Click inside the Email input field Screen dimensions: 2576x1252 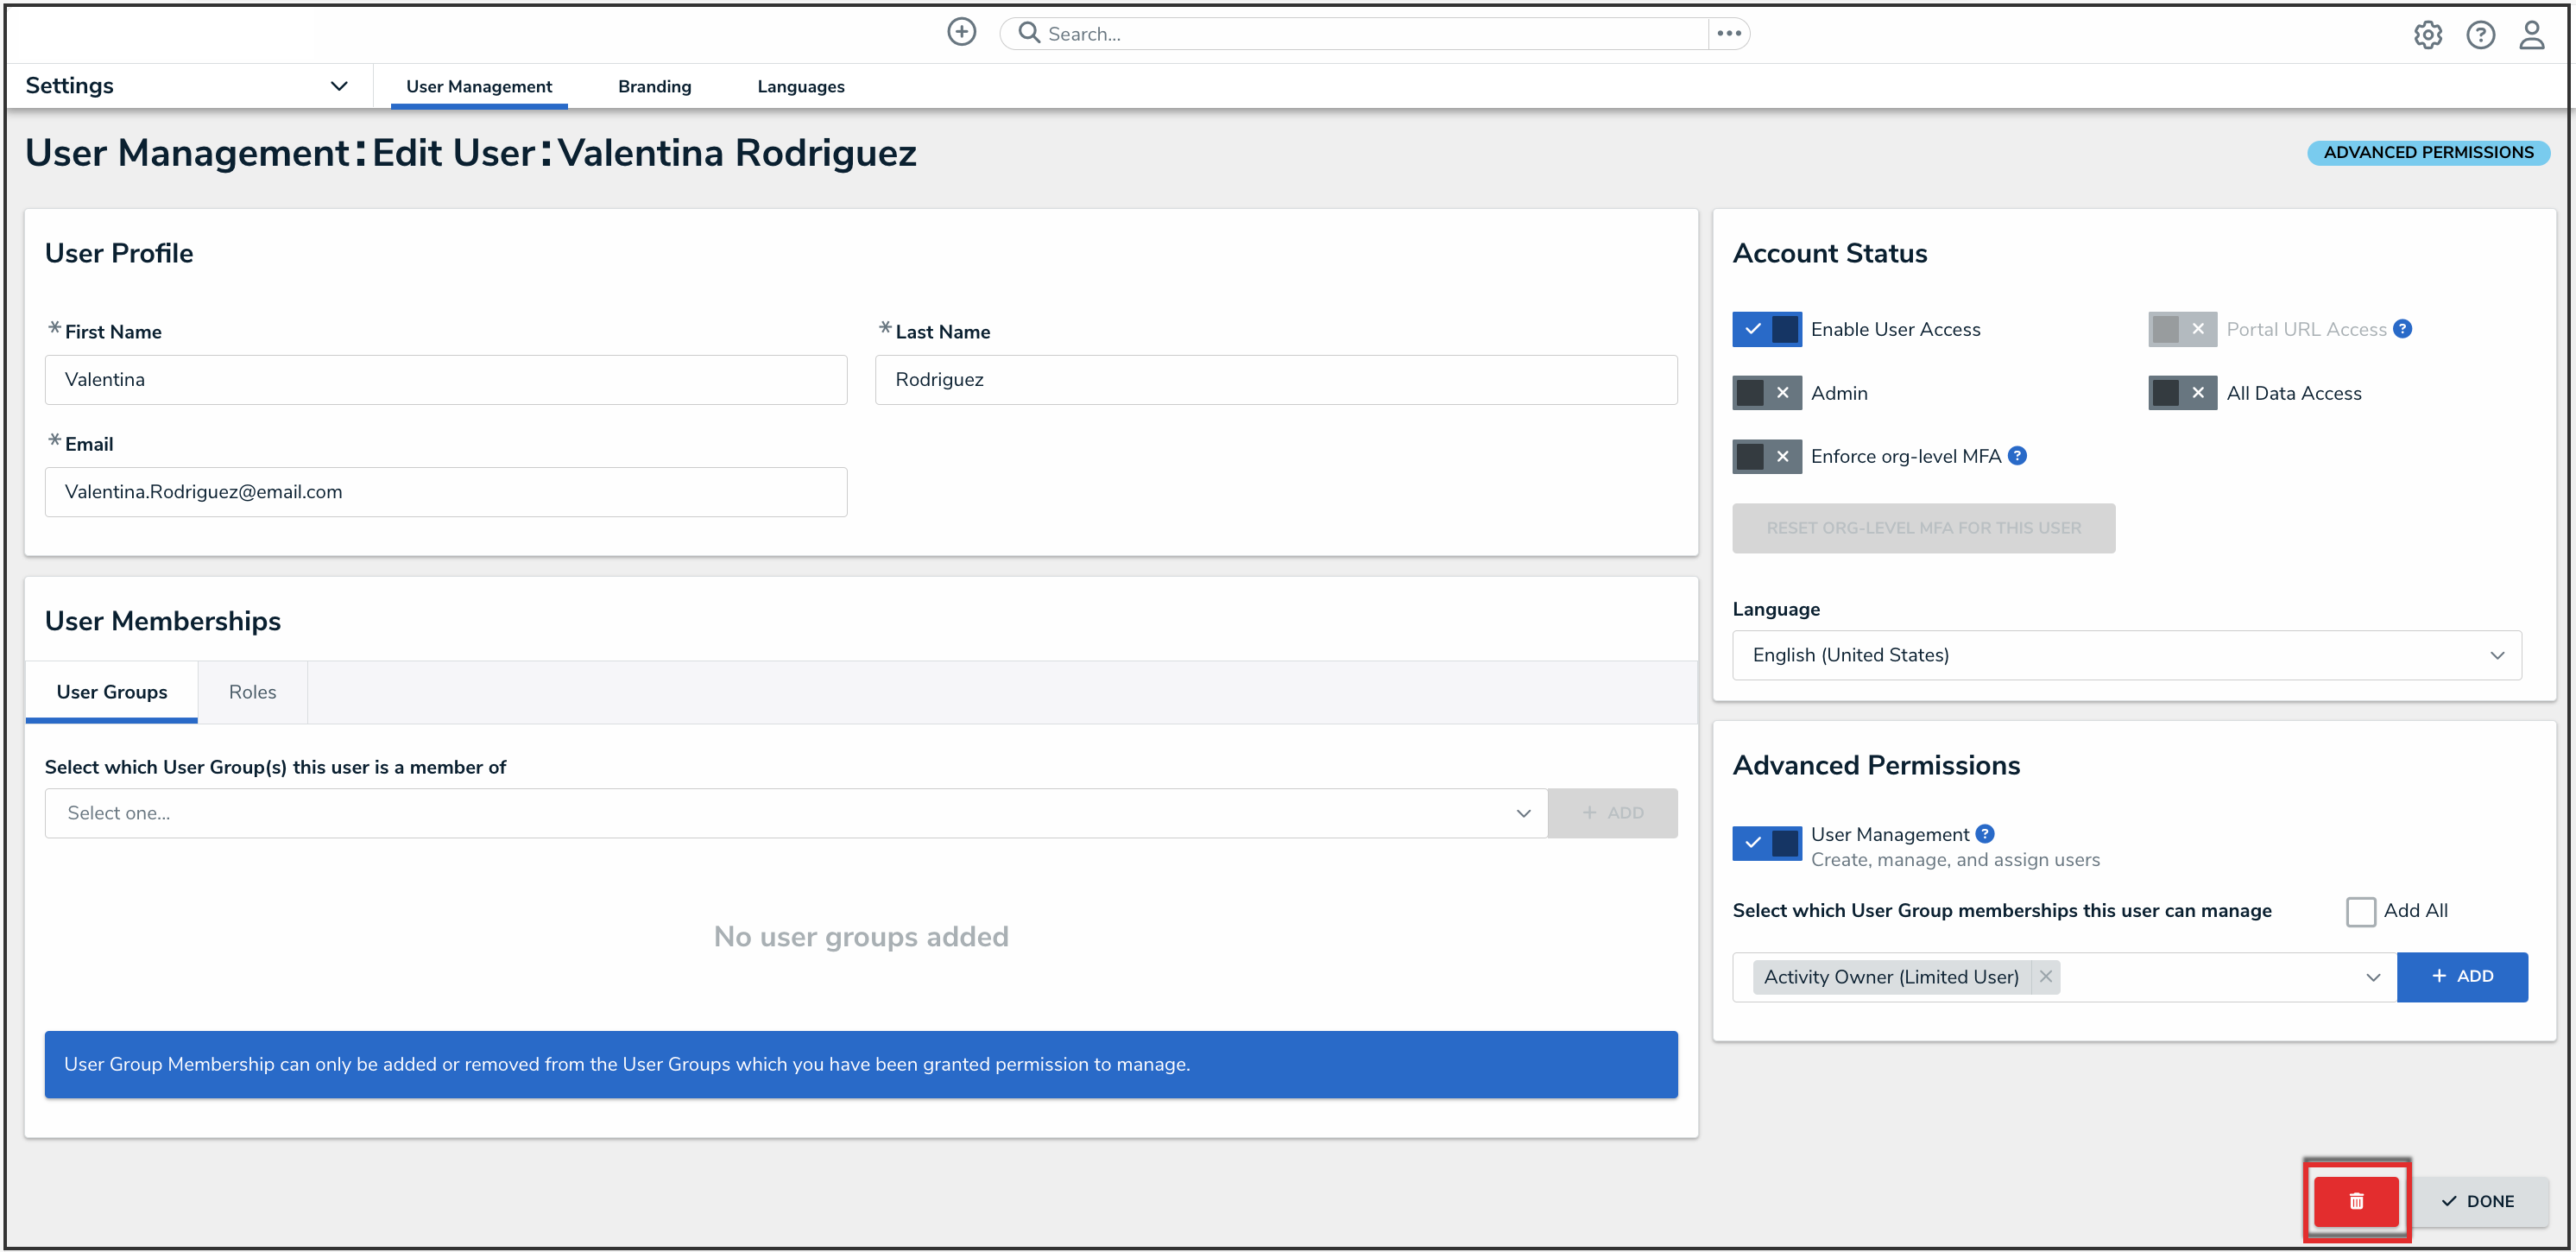click(x=446, y=492)
